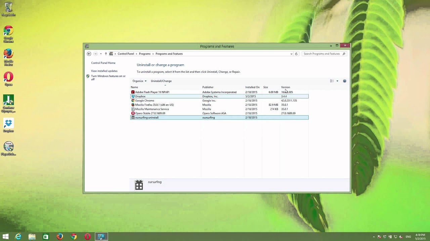Click the Action Center flag tray icon
Screen dimensions: 430x241
[379, 237]
